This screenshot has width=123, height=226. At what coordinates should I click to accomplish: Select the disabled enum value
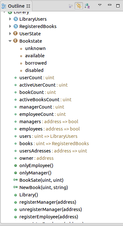[x=34, y=70]
